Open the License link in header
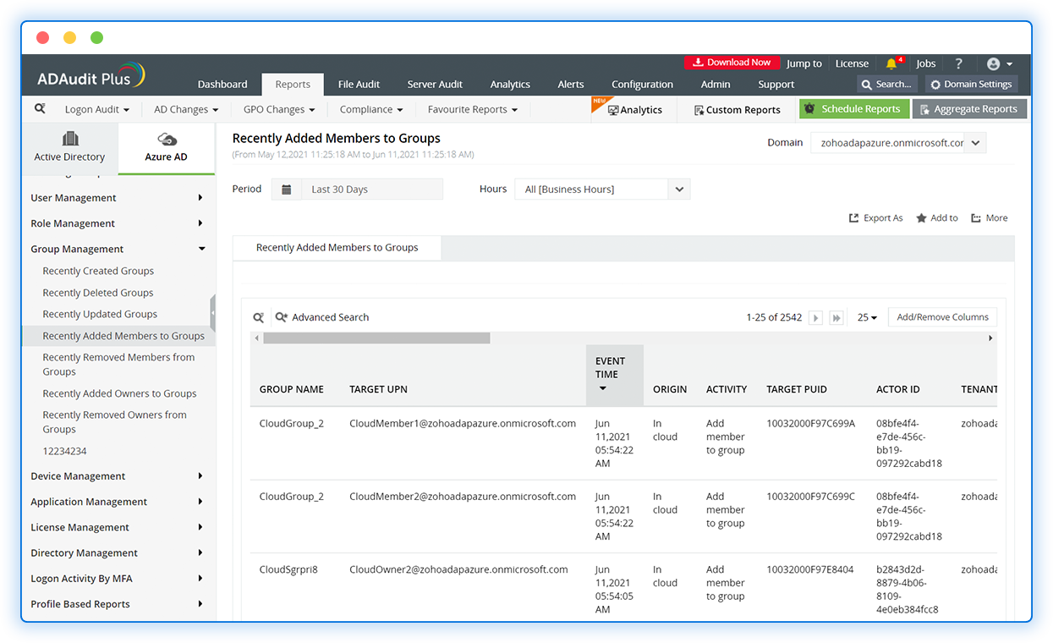Image resolution: width=1053 pixels, height=643 pixels. point(852,63)
